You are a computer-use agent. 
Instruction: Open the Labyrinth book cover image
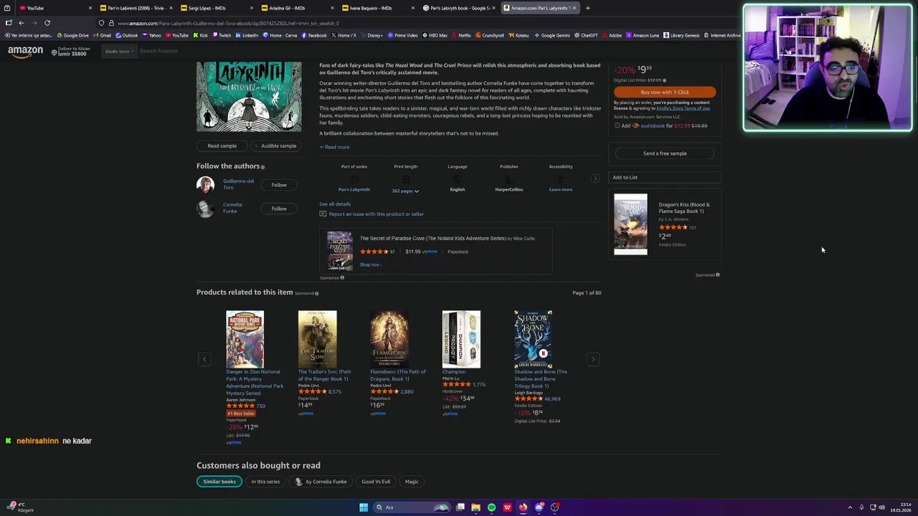coord(249,97)
